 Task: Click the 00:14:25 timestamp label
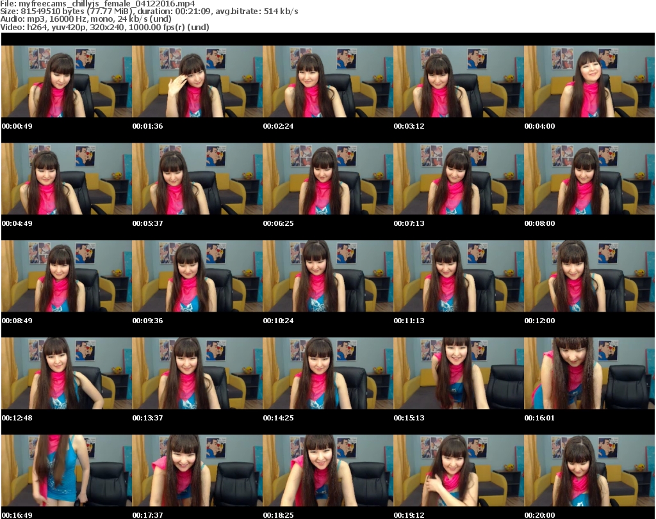pyautogui.click(x=278, y=418)
